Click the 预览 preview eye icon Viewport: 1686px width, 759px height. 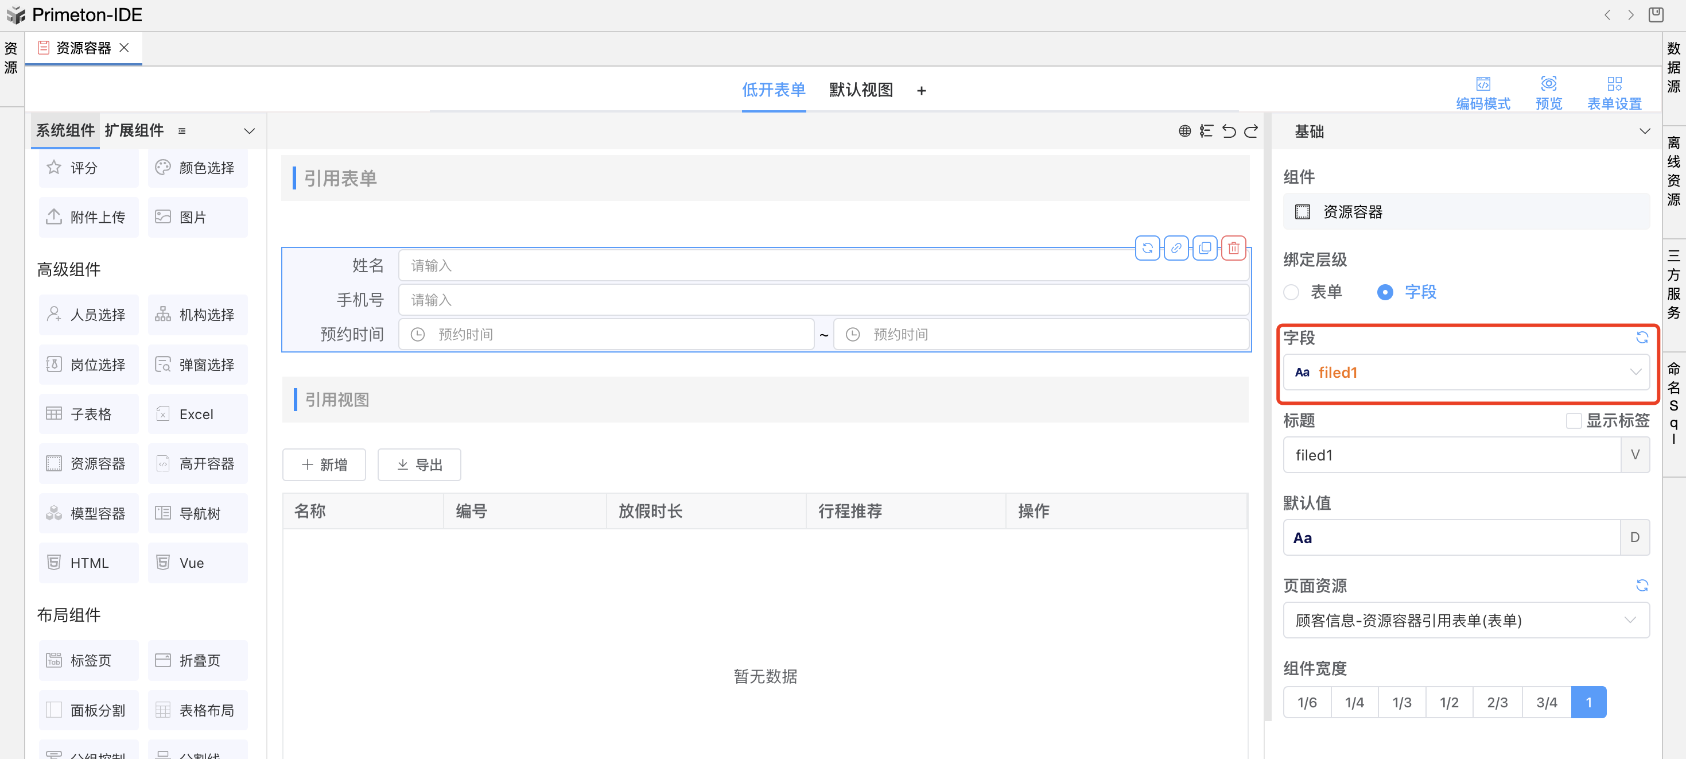tap(1548, 84)
